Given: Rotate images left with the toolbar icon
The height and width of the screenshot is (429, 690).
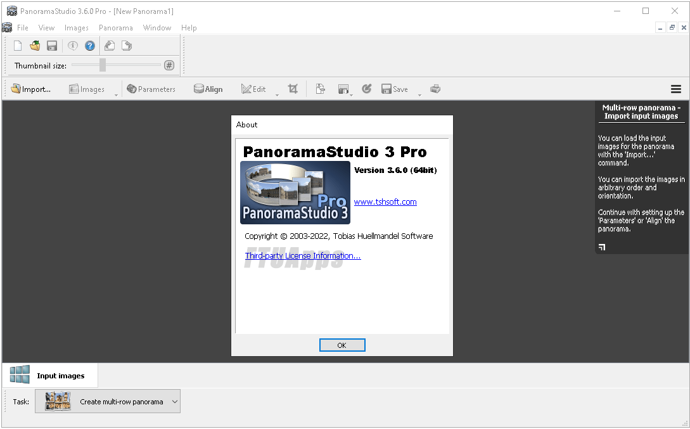Looking at the screenshot, I should tap(110, 46).
